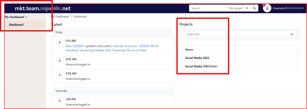Click the header Search input field
This screenshot has width=307, height=109.
(x=207, y=8)
